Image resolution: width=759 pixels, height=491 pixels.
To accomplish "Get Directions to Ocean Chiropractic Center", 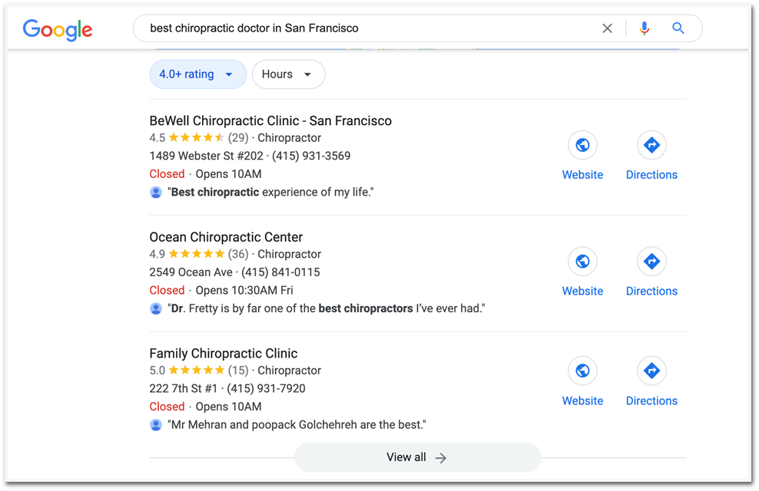I will 651,261.
